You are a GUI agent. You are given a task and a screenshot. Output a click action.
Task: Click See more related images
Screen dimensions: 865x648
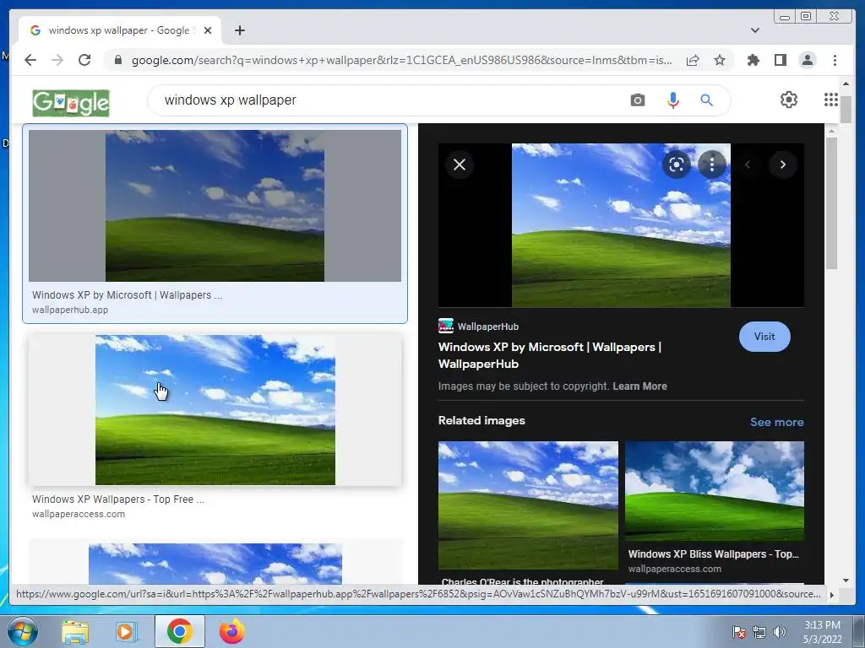(776, 422)
